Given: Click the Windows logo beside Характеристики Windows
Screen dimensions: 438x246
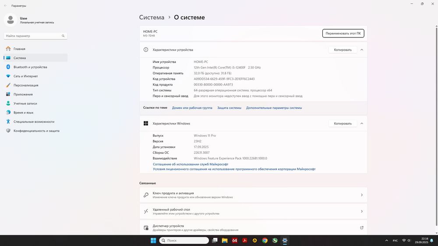Looking at the screenshot, I should 146,123.
